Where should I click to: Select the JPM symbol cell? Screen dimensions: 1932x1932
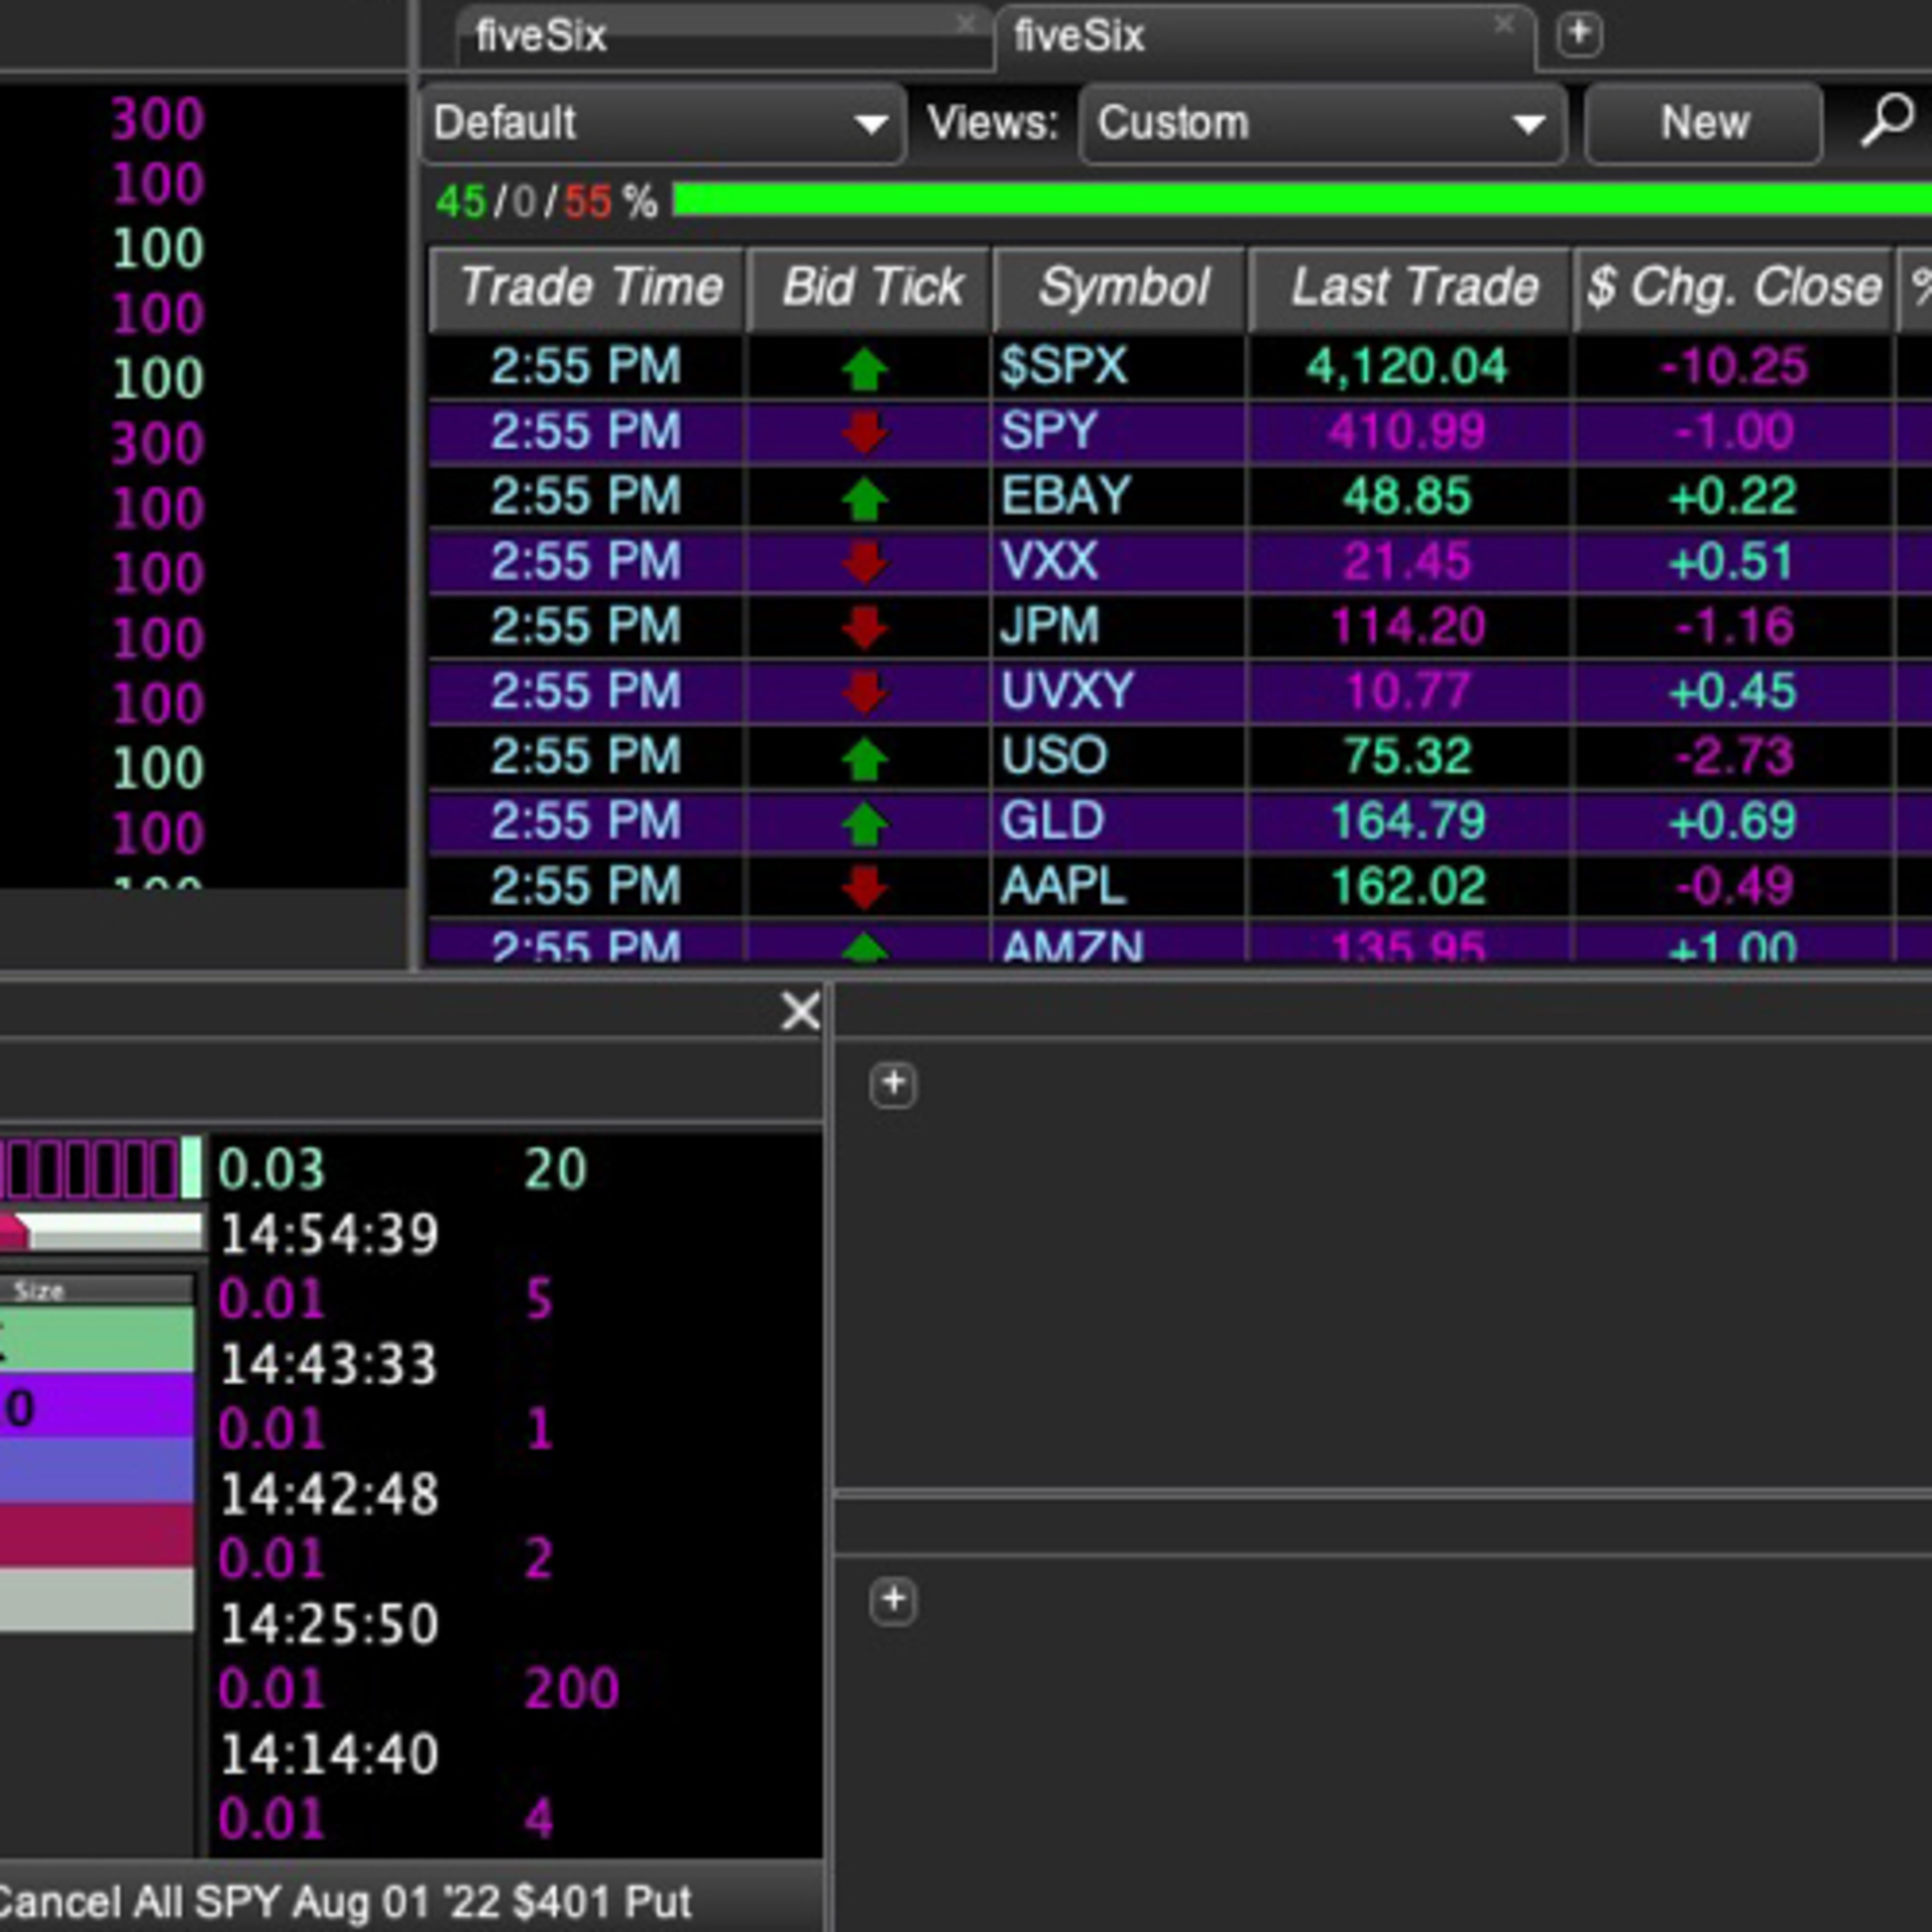[1119, 627]
